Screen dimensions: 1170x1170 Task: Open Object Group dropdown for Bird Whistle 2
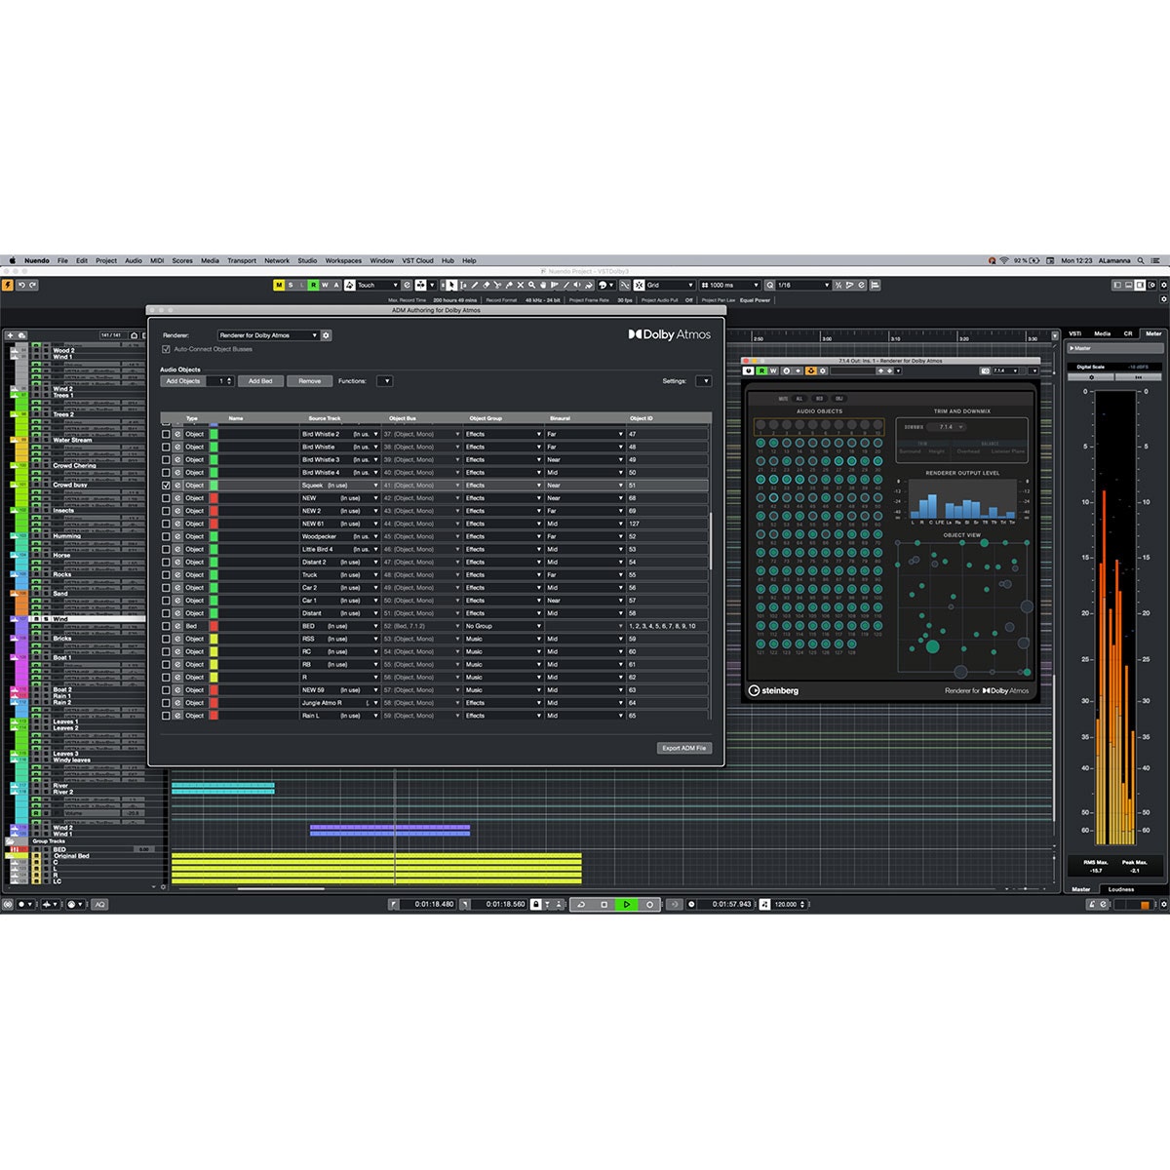(503, 434)
